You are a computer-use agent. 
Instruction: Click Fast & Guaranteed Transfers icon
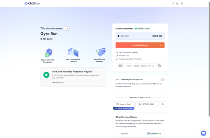coord(73,52)
